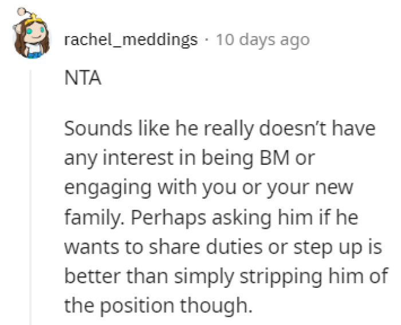Click the "NTA" verdict text
The width and height of the screenshot is (401, 325).
pyautogui.click(x=83, y=79)
